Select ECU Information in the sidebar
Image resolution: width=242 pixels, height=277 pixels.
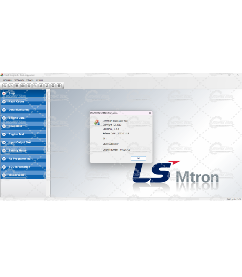pyautogui.click(x=19, y=167)
